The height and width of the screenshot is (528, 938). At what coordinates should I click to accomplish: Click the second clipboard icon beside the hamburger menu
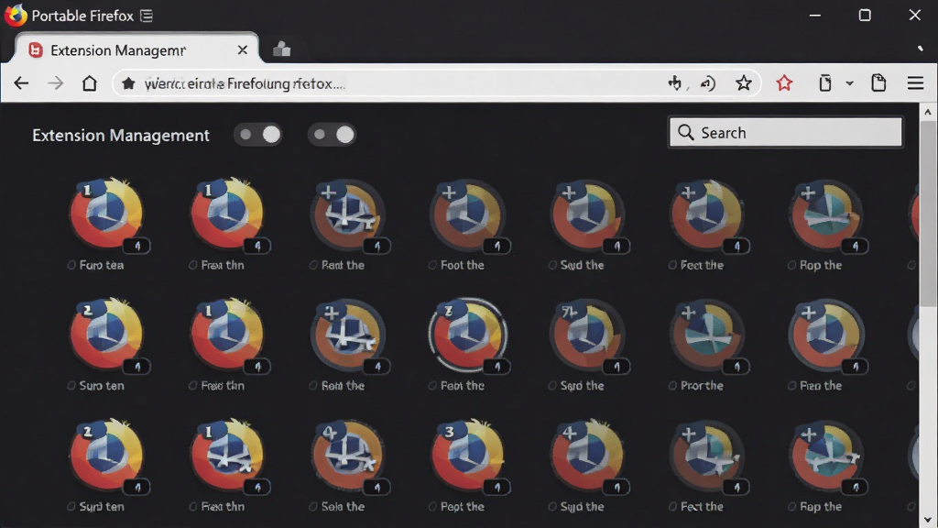pos(878,83)
